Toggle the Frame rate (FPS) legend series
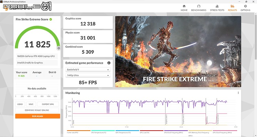Viewport: 257px width, 137px height. tap(79, 132)
